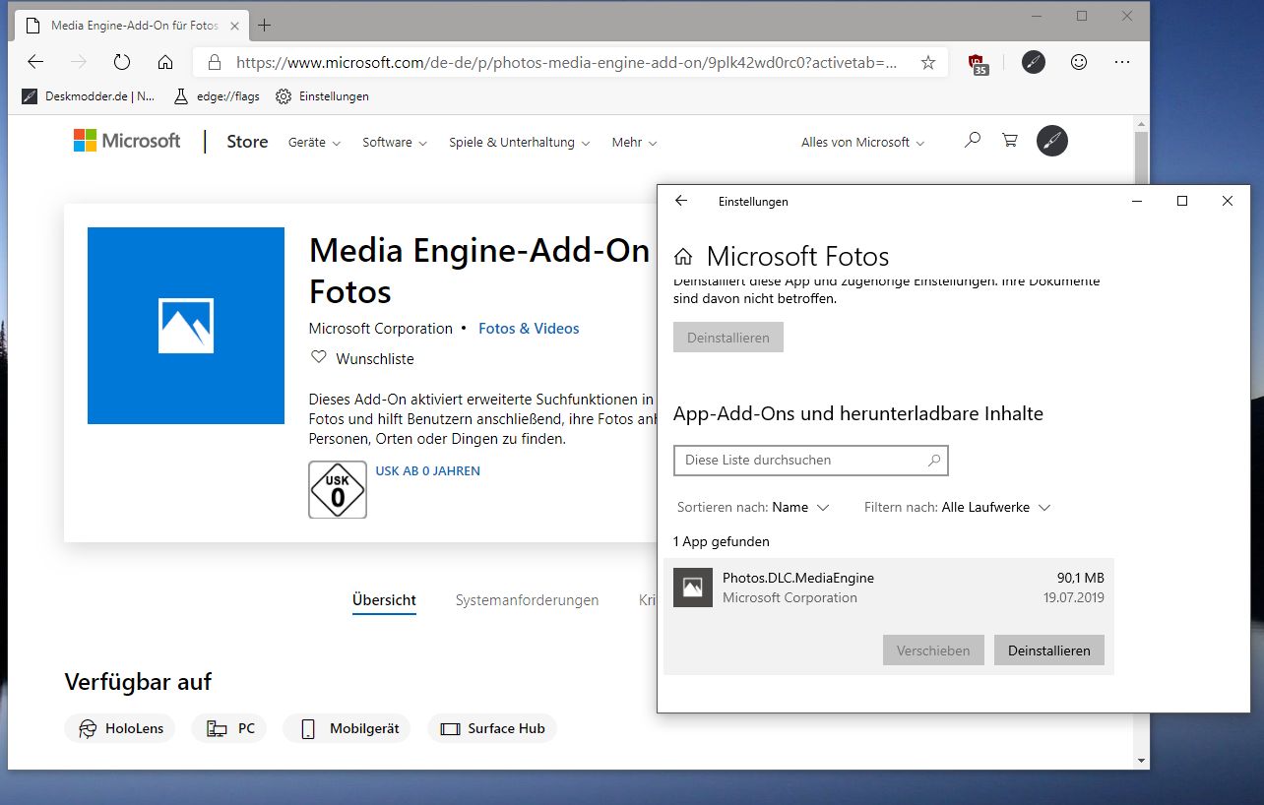1264x805 pixels.
Task: Click the PC platform chip
Action: coord(229,729)
